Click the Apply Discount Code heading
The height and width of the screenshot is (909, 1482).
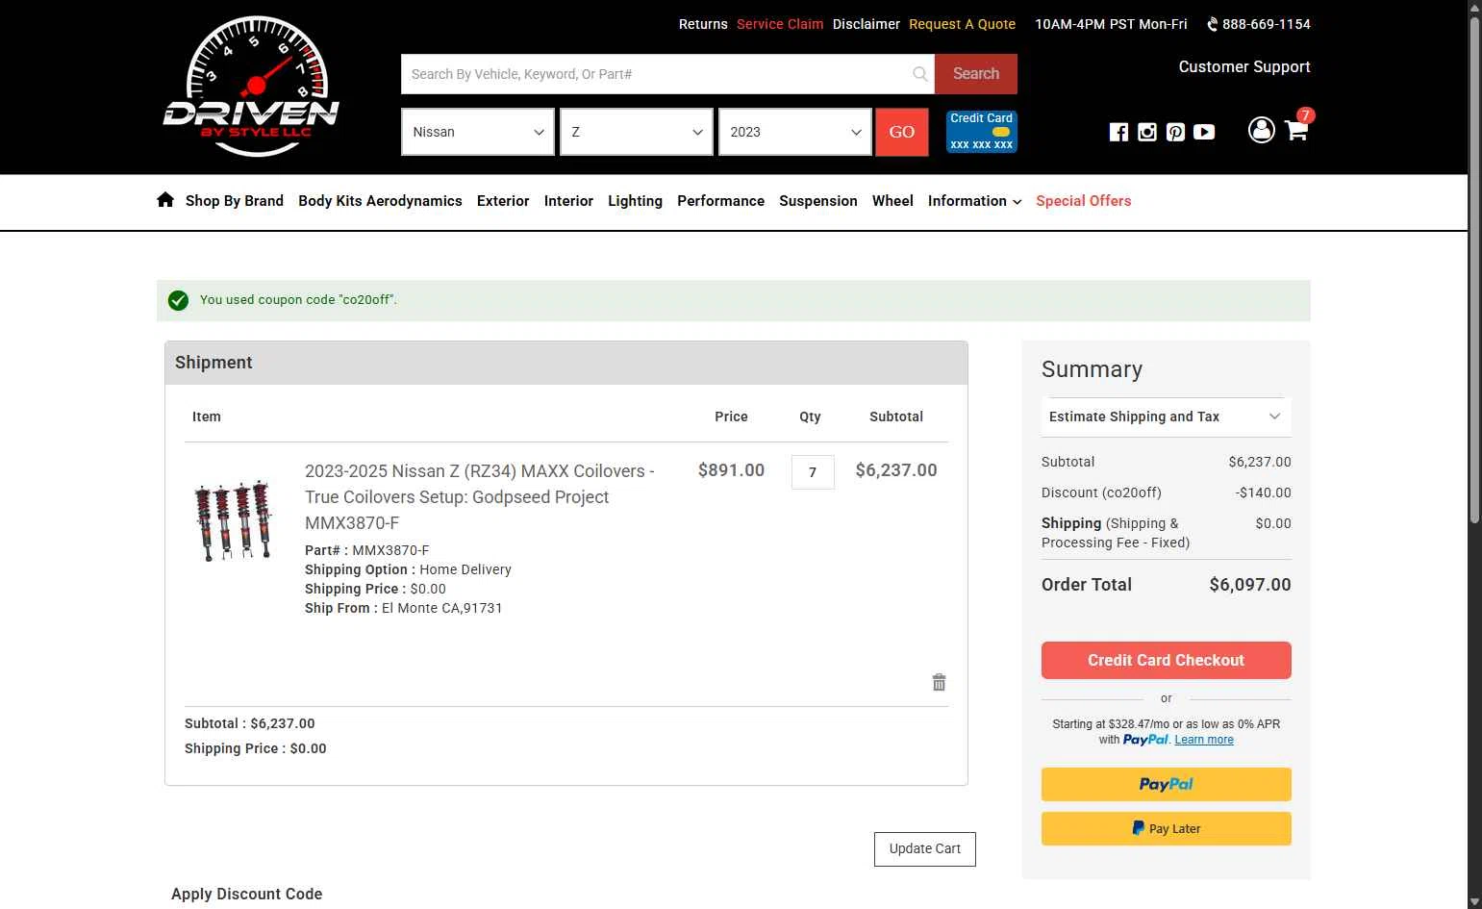click(247, 894)
